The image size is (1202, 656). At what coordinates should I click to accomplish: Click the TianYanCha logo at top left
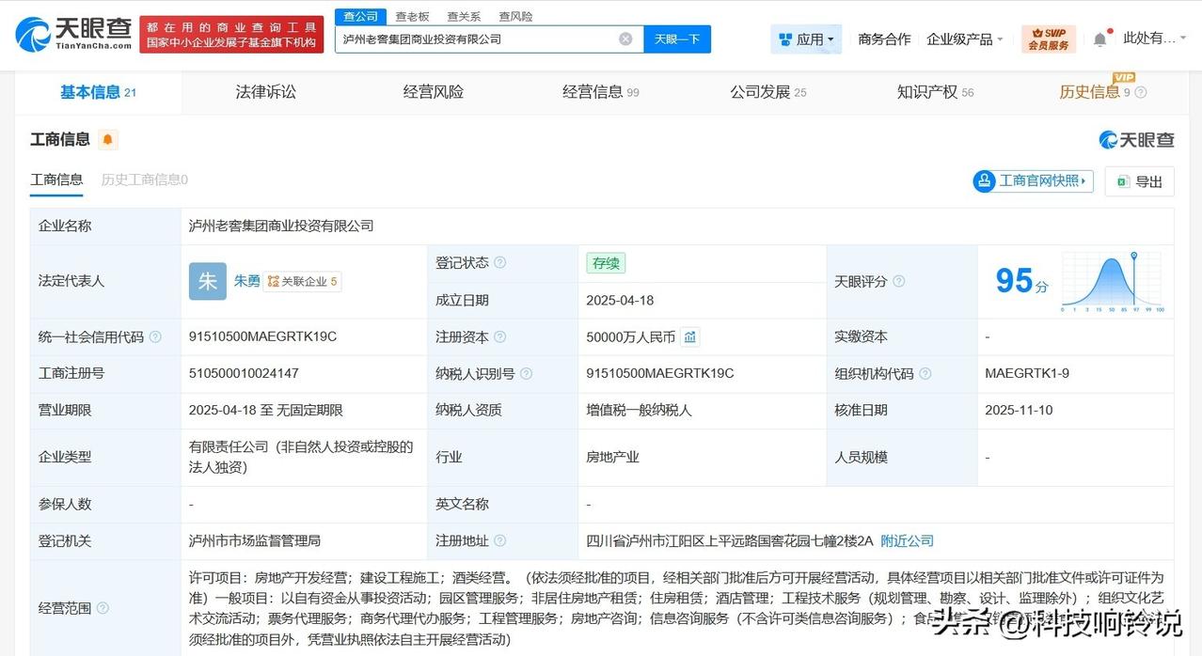(73, 34)
